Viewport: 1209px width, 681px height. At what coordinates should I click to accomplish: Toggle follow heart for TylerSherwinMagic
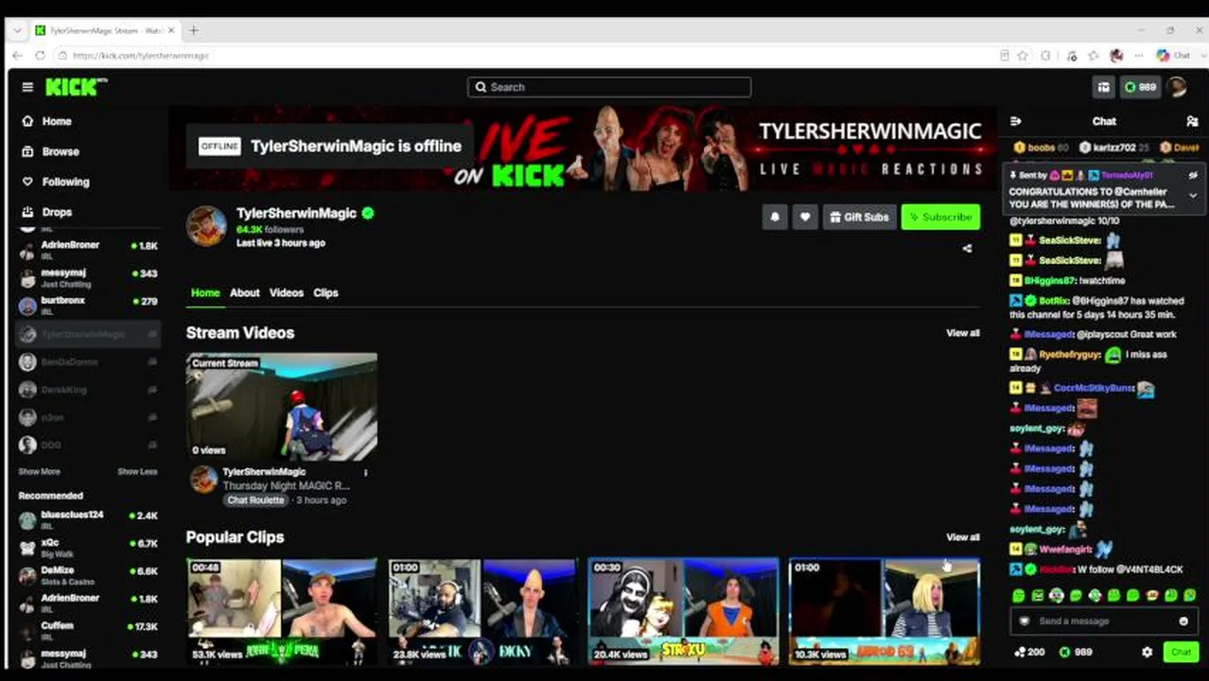point(805,217)
